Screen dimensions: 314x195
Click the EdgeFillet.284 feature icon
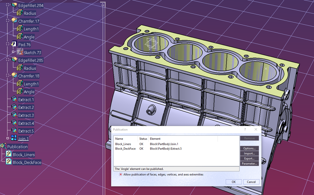[x=14, y=5]
